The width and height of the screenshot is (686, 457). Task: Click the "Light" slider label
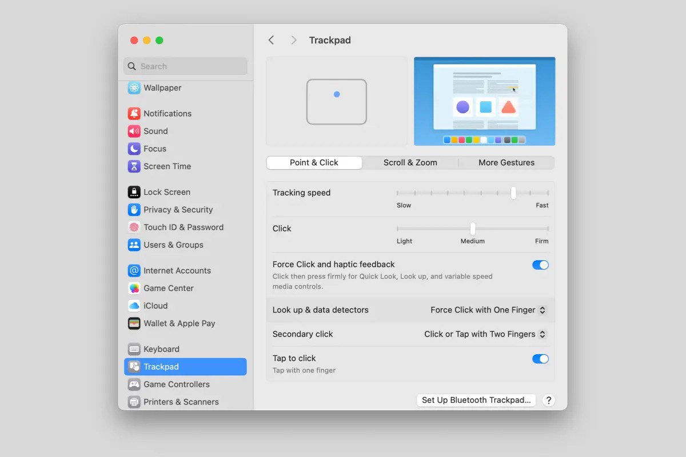[404, 241]
